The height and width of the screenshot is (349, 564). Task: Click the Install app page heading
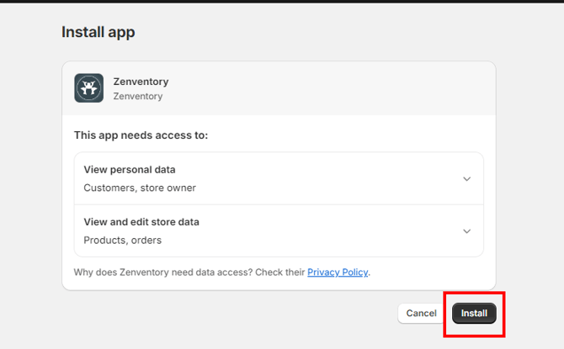click(98, 33)
